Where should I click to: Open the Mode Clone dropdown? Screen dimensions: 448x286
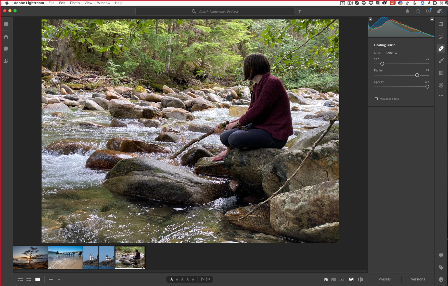391,53
